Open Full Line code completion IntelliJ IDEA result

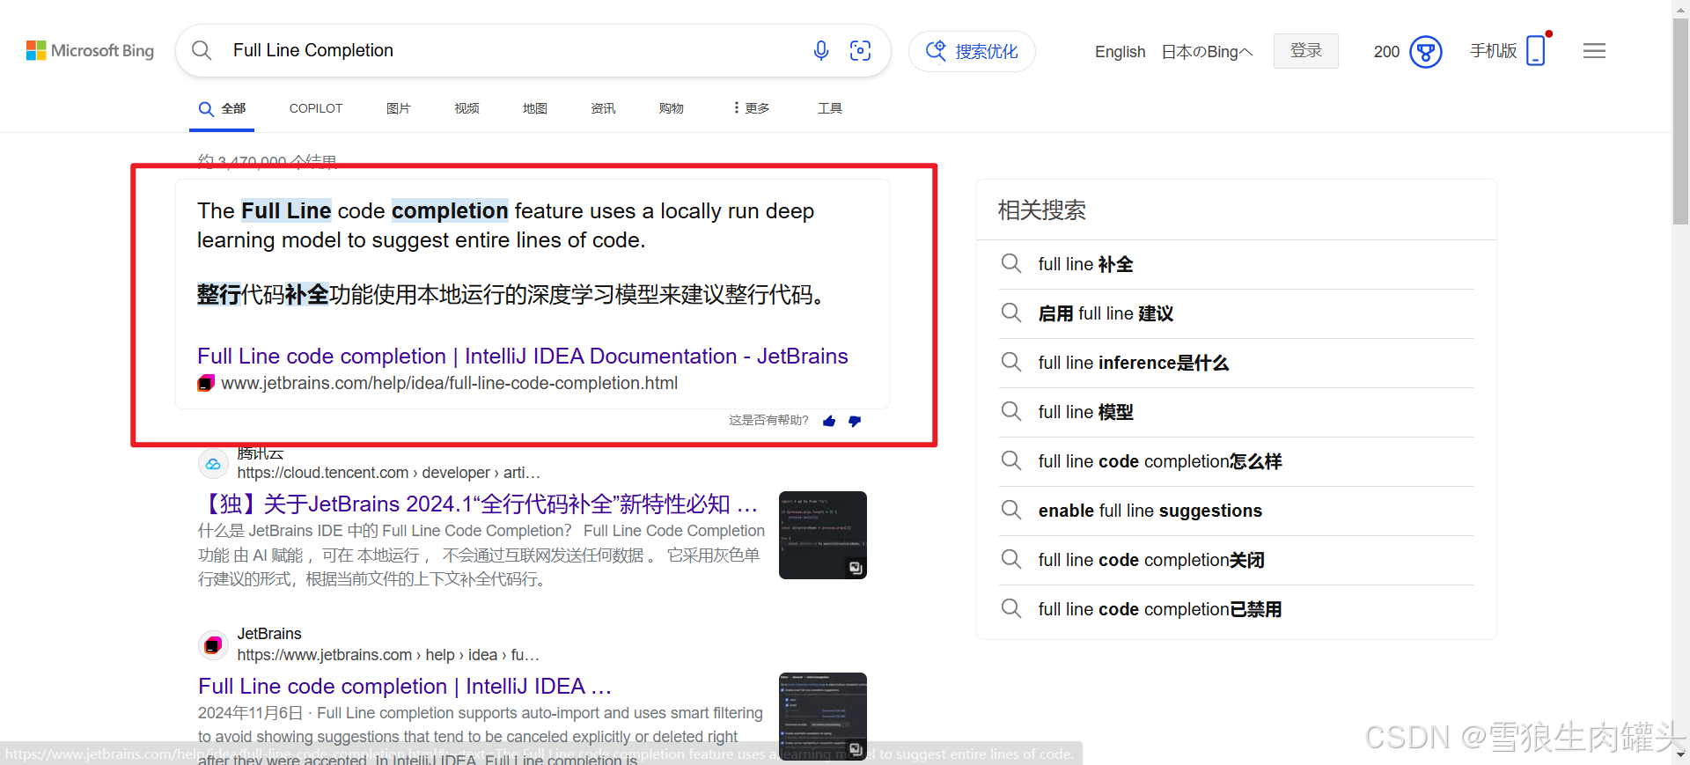tap(404, 686)
